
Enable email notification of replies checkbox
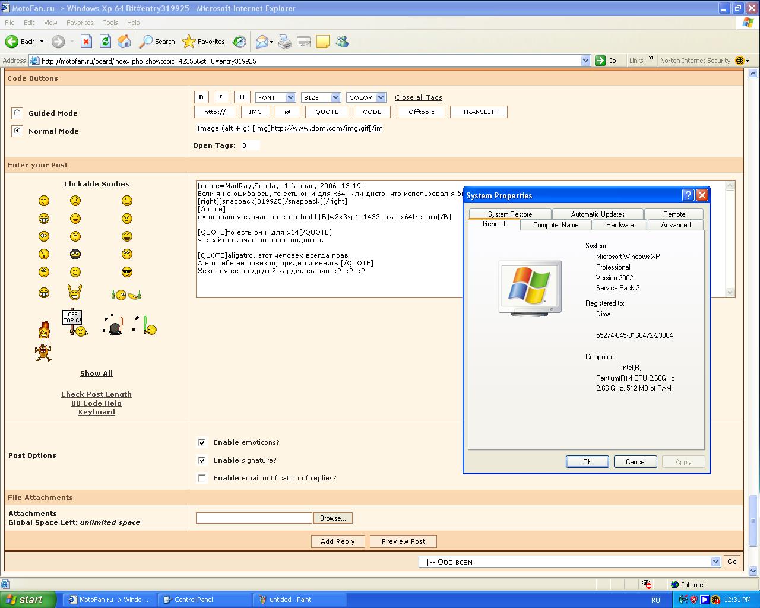202,478
